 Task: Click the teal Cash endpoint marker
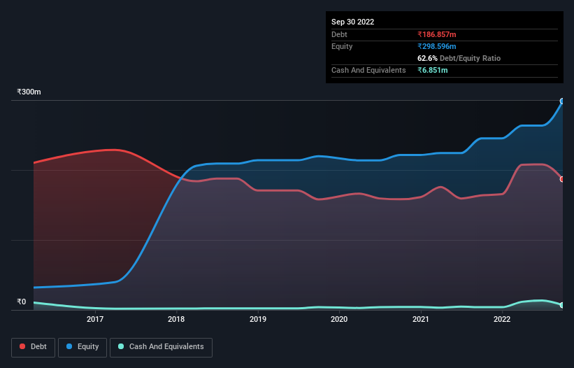pyautogui.click(x=562, y=305)
